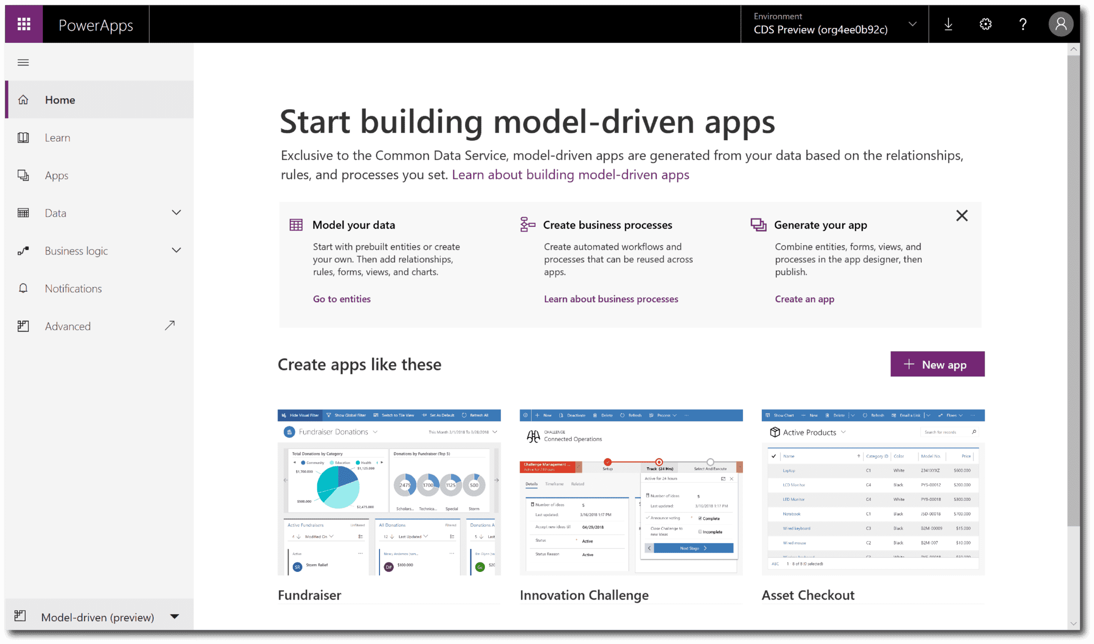The image size is (1094, 644).
Task: Open the Innovation Challenge sample thumbnail
Action: [631, 492]
